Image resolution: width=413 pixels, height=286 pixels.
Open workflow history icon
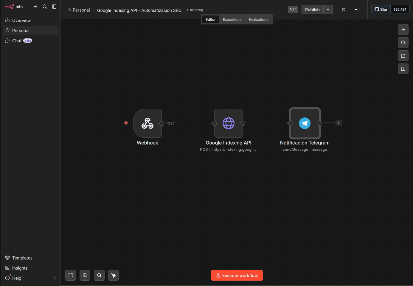point(344,10)
